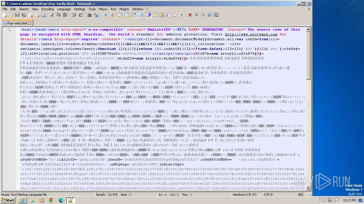Click the Redo toolbar icon

pyautogui.click(x=81, y=15)
